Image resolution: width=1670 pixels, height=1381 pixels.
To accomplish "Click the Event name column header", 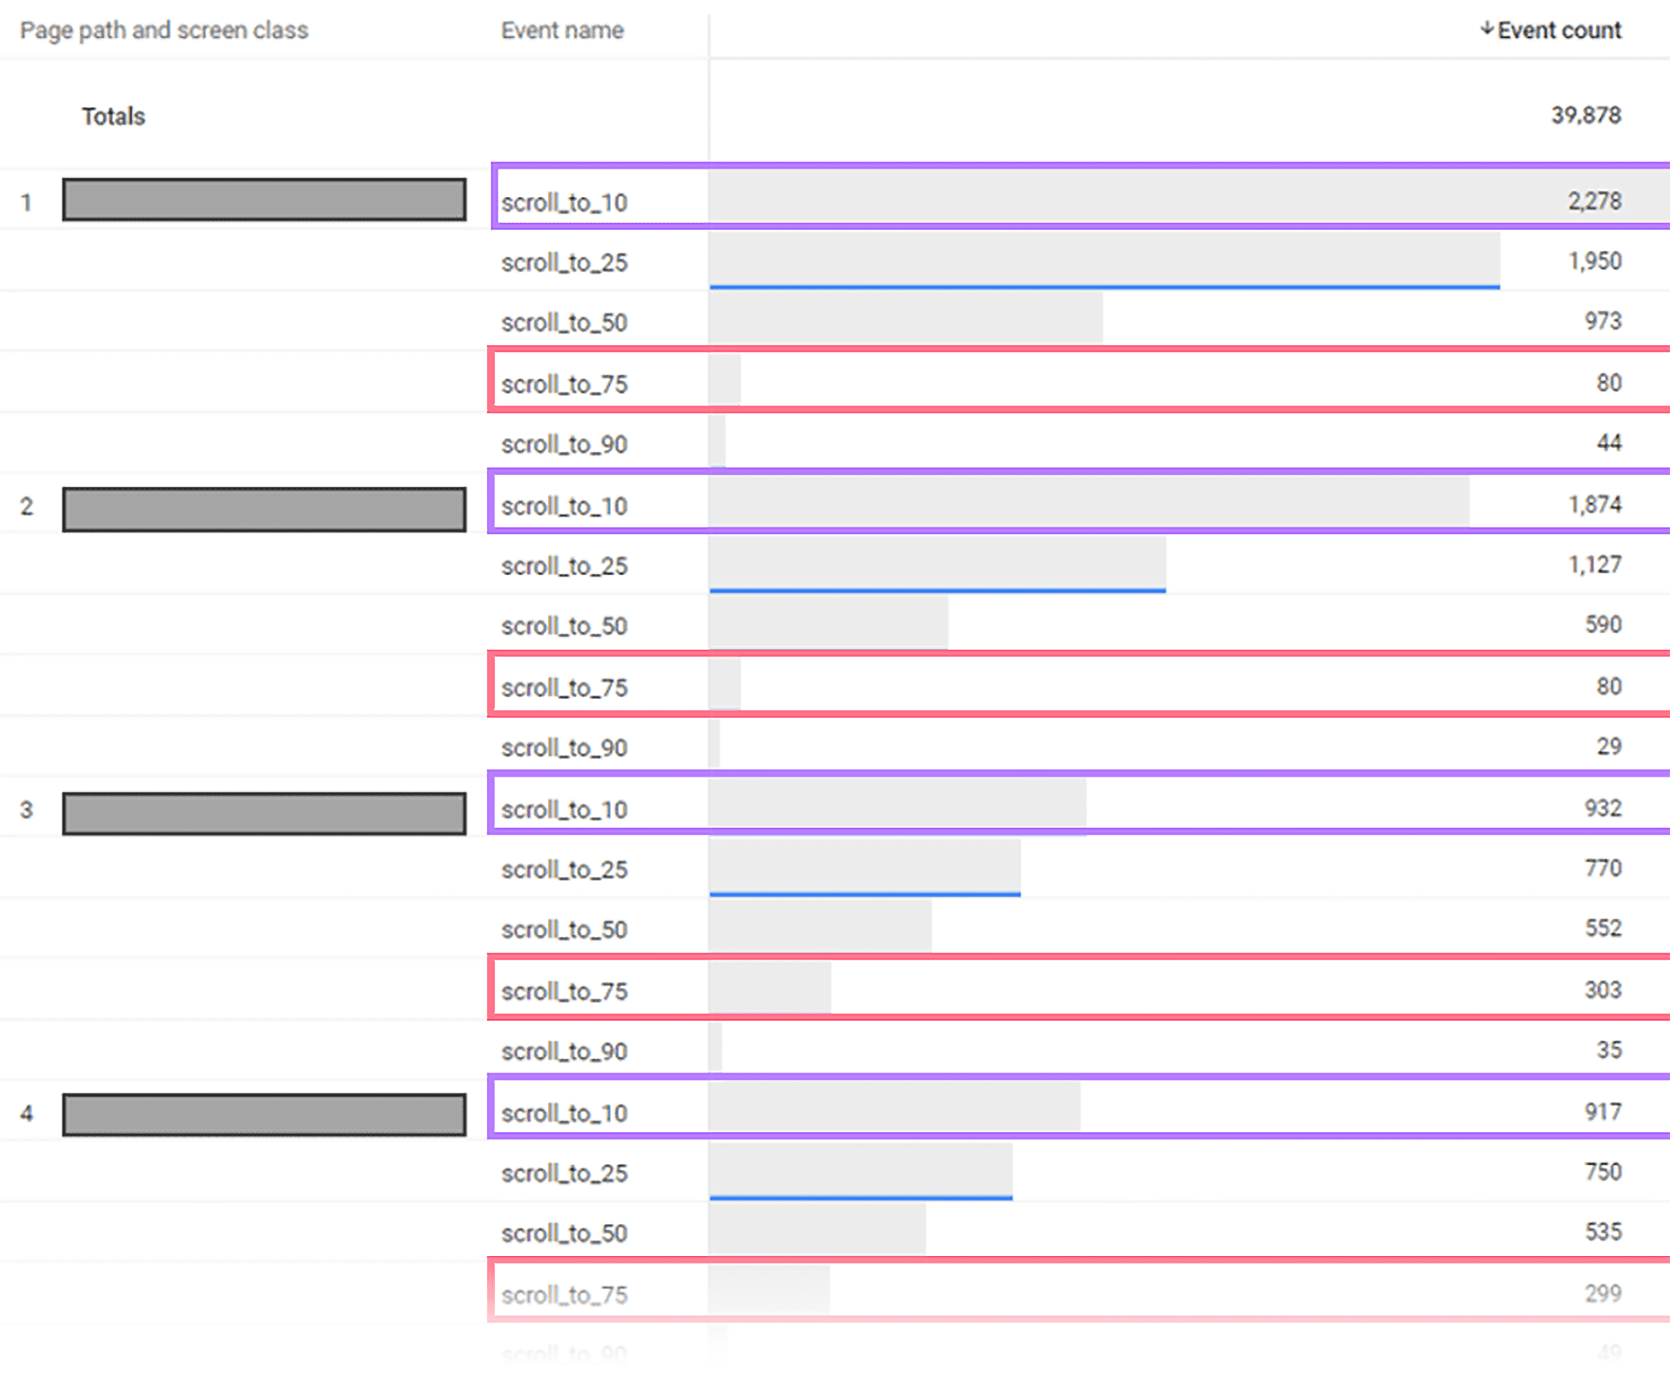I will coord(562,30).
